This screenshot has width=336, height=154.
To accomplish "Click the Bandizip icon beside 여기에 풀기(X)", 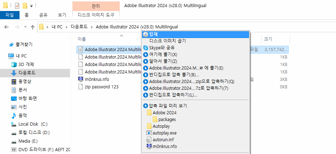I will tap(146, 55).
